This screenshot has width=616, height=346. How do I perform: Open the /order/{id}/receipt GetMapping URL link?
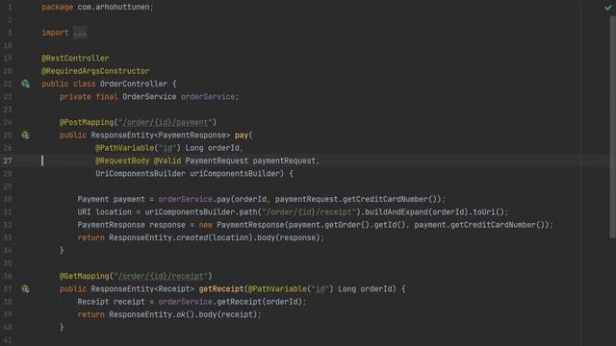click(x=161, y=276)
